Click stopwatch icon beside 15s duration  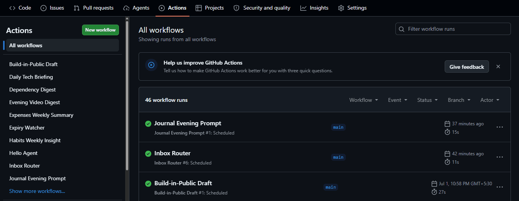click(447, 132)
